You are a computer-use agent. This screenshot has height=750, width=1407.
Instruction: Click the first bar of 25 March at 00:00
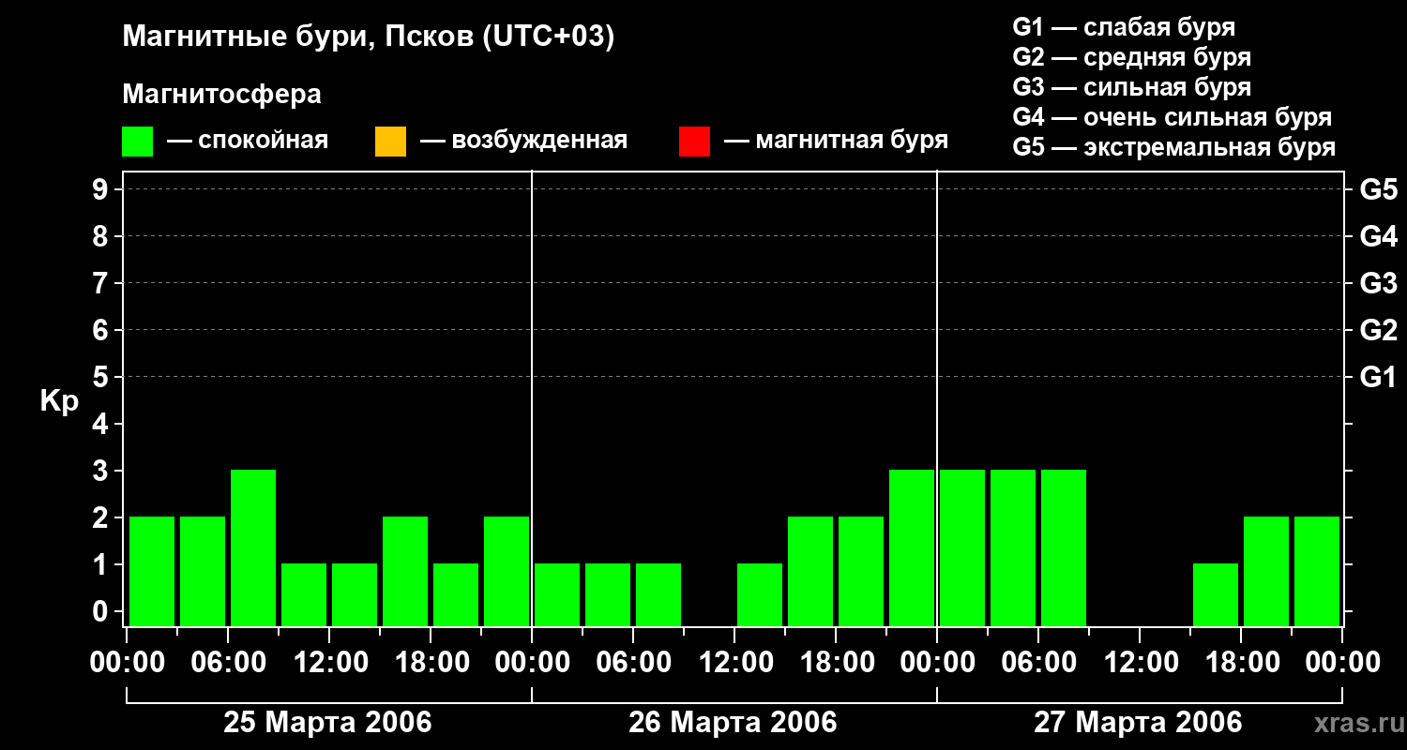pyautogui.click(x=152, y=571)
